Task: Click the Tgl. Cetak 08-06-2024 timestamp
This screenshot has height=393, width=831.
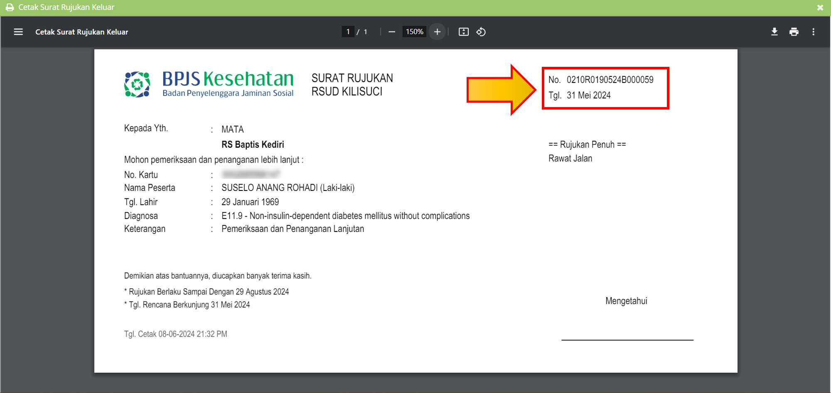Action: pos(175,334)
